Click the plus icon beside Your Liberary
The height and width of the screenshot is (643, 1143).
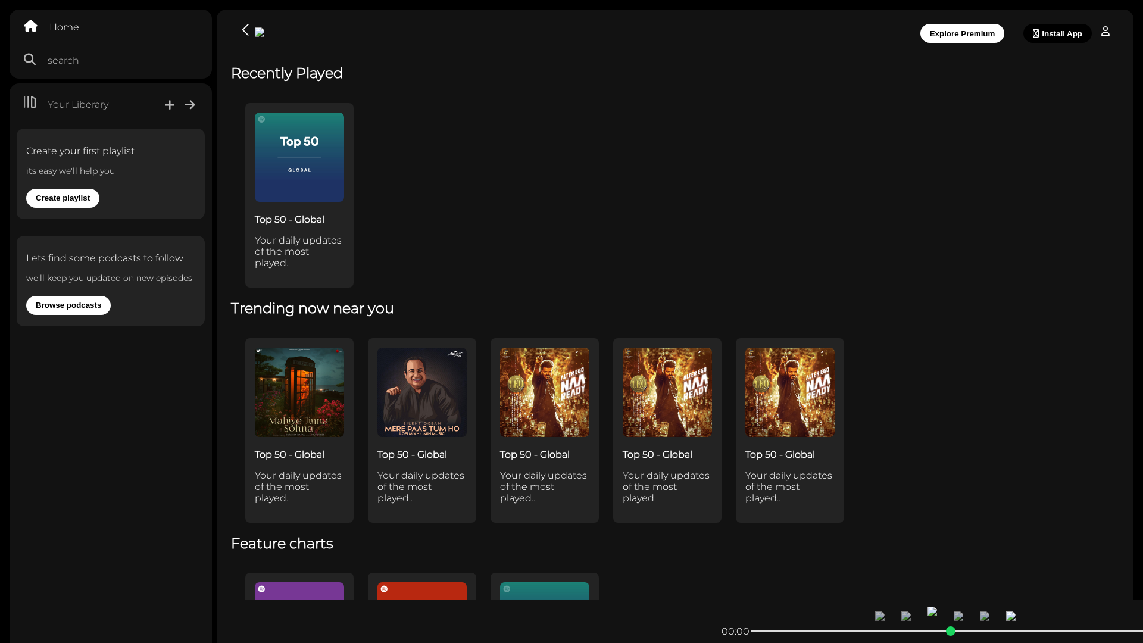pyautogui.click(x=170, y=105)
